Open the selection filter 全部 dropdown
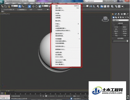Screen dimensions: 130x100 coord(15,6)
